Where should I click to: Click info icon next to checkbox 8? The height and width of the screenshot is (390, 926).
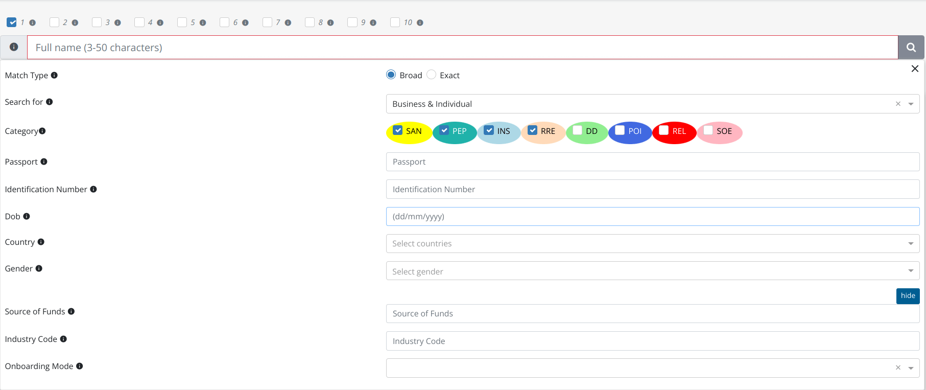(x=330, y=22)
